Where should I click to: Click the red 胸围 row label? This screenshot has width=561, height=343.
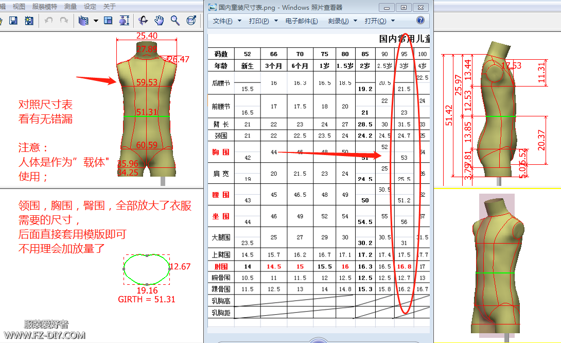tap(221, 152)
